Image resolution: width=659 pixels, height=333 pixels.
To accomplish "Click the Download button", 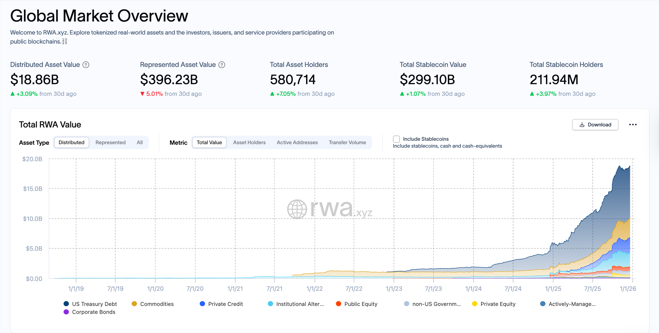I will [x=595, y=125].
